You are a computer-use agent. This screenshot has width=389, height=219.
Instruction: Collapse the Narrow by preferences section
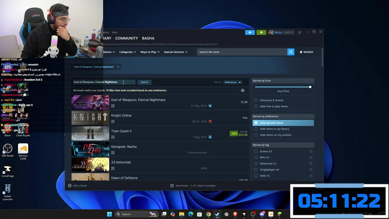(283, 116)
